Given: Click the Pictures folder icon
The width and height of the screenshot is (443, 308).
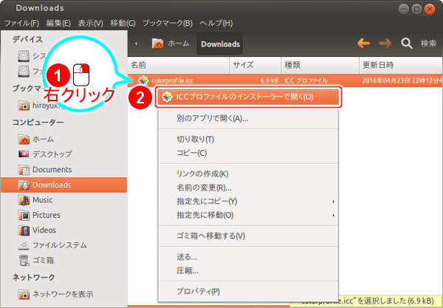Looking at the screenshot, I should 24,216.
